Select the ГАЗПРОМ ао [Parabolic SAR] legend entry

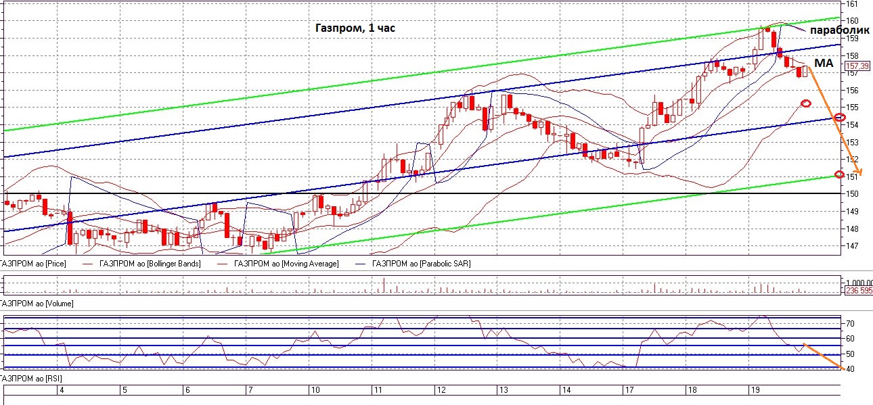point(422,264)
